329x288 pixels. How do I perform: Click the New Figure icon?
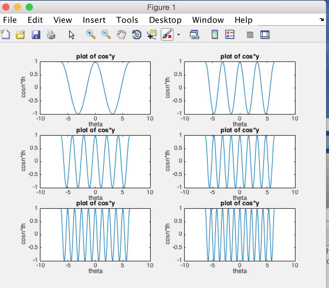point(5,35)
